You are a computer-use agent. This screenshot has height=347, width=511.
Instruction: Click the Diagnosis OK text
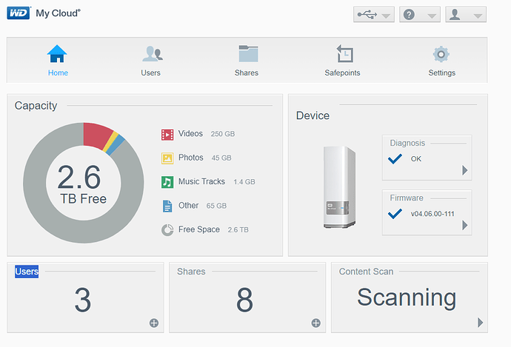(416, 159)
